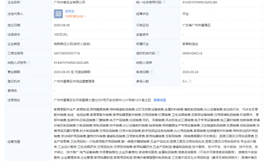Click the 纳税人资质 label
This screenshot has height=161, width=265.
point(144,63)
